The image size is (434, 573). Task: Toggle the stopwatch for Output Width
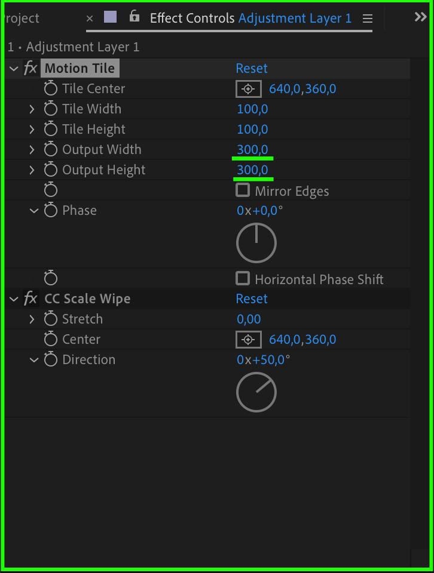coord(51,150)
